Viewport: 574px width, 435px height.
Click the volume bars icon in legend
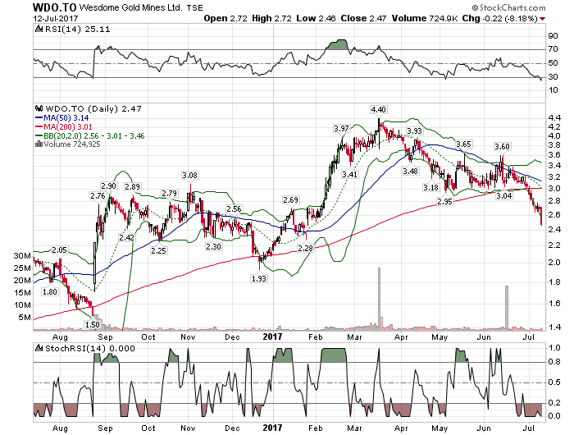coord(39,144)
